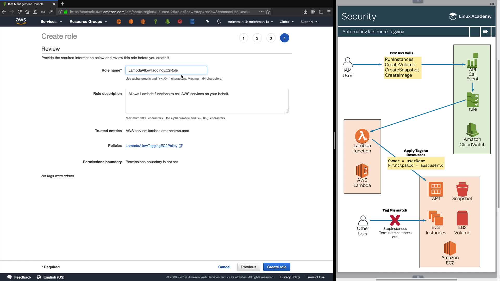Image resolution: width=500 pixels, height=281 pixels.
Task: Click the AWS logo home icon
Action: pyautogui.click(x=21, y=21)
